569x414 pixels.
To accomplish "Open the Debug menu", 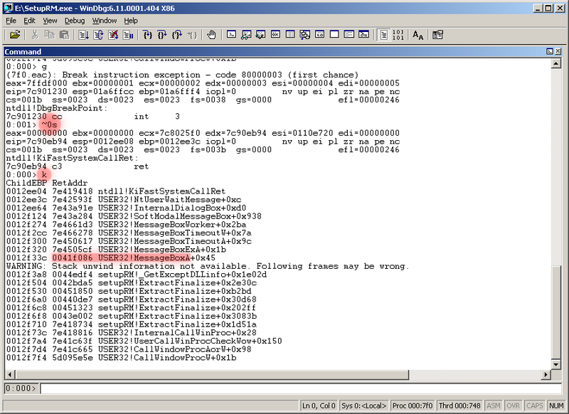I will pyautogui.click(x=75, y=21).
